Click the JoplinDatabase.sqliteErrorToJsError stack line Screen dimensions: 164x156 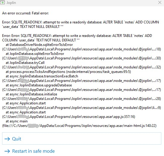point(35,54)
